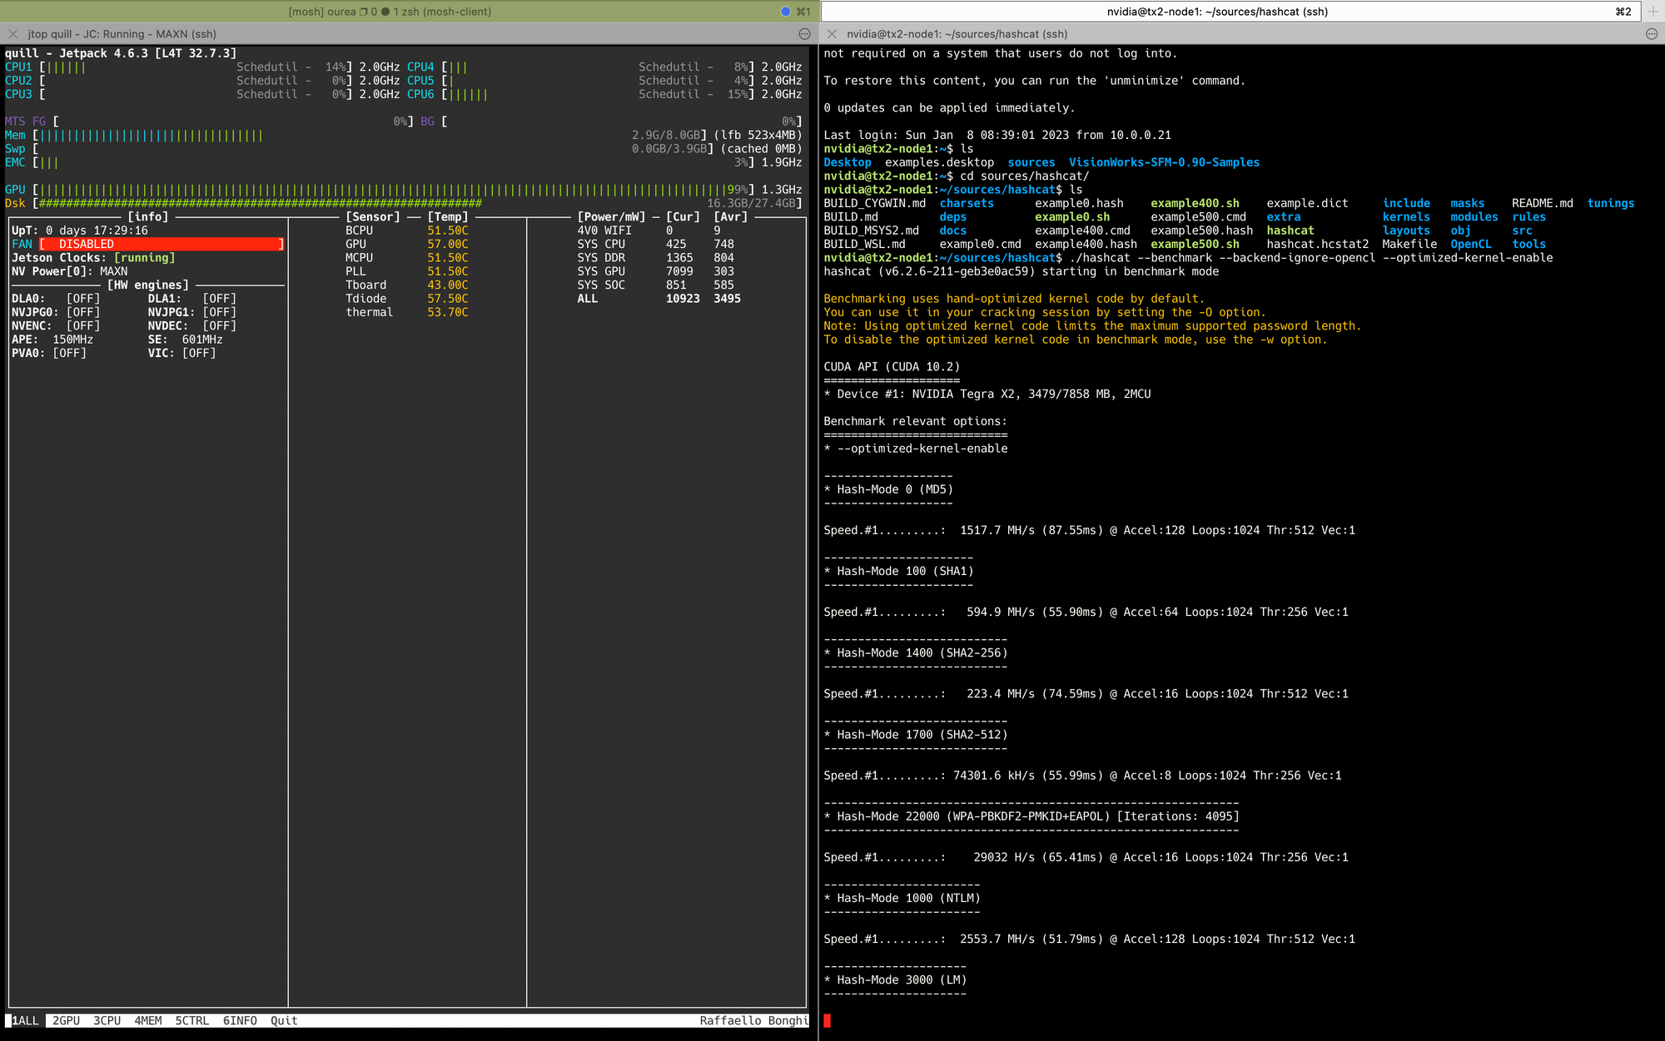
Task: Click example400.sh in the file listing
Action: 1195,203
